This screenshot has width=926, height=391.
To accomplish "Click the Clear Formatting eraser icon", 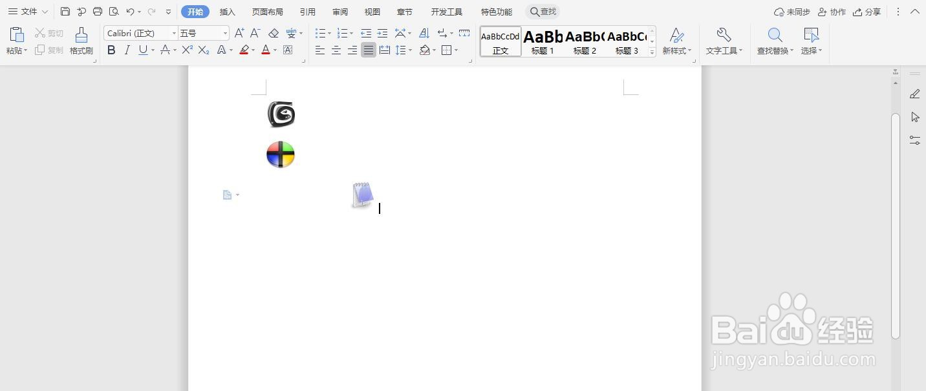I will pos(274,33).
